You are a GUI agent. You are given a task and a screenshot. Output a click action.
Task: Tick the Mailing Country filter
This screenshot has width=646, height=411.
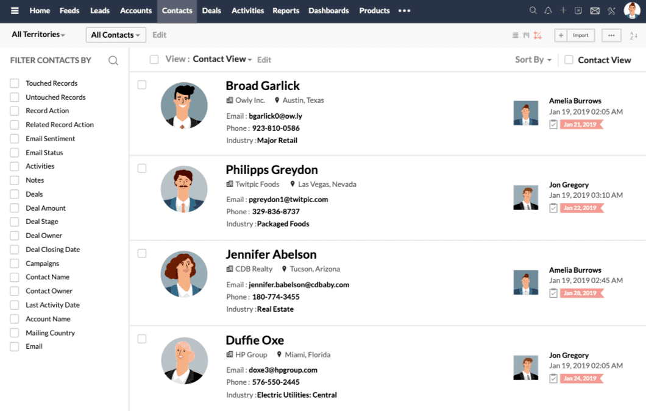coord(15,332)
